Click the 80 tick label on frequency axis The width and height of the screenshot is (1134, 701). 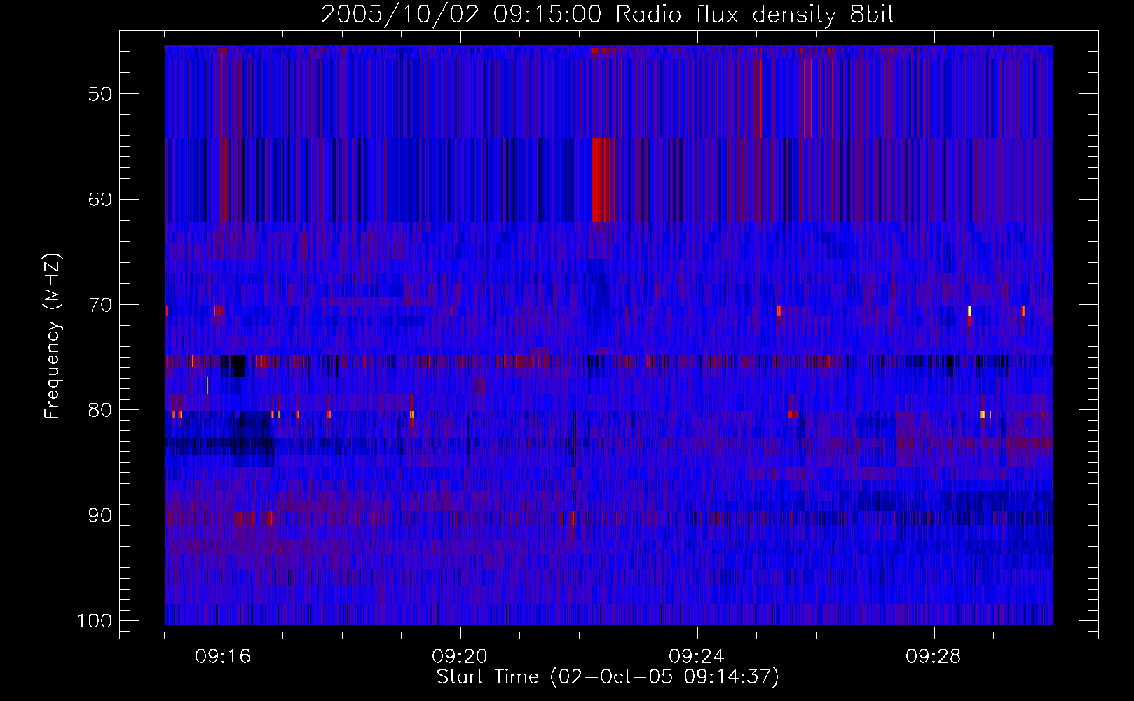(x=100, y=410)
